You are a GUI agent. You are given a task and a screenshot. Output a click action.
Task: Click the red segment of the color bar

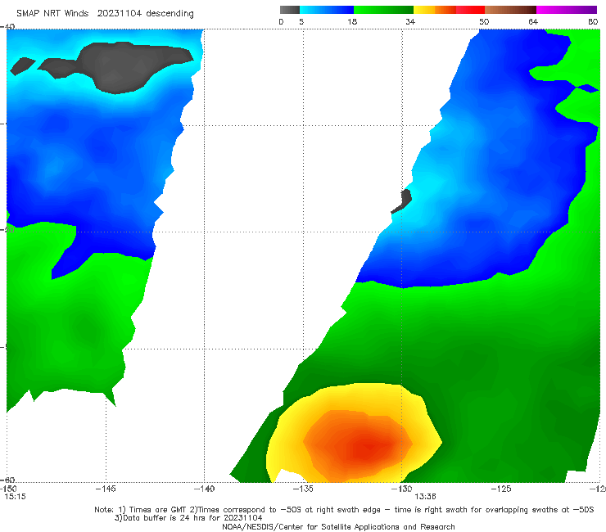click(470, 10)
